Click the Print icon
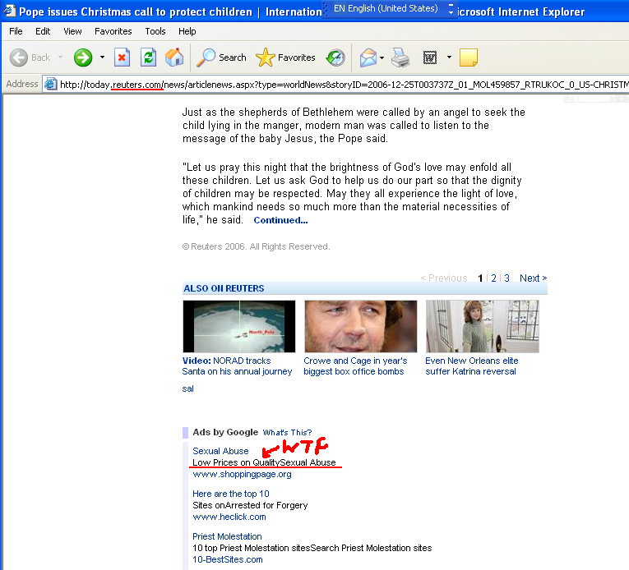This screenshot has width=629, height=570. click(400, 57)
